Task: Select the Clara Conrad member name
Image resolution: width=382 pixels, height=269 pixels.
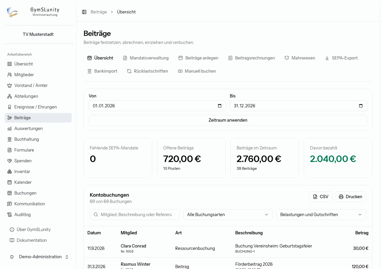Action: pos(133,246)
